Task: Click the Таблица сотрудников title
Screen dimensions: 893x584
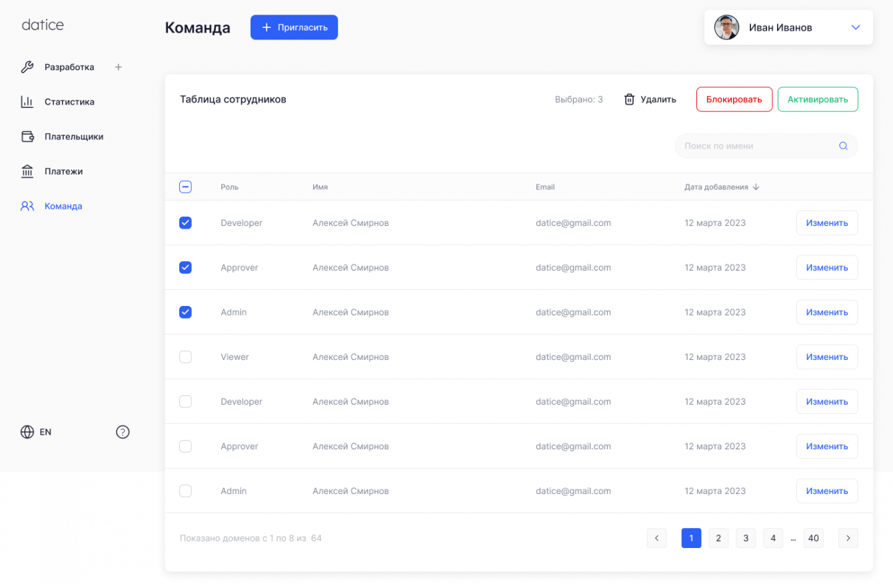Action: (x=233, y=99)
